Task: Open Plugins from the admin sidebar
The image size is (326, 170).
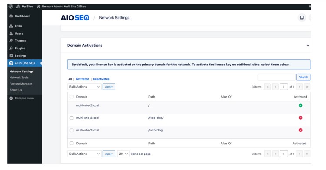Action: (20, 48)
